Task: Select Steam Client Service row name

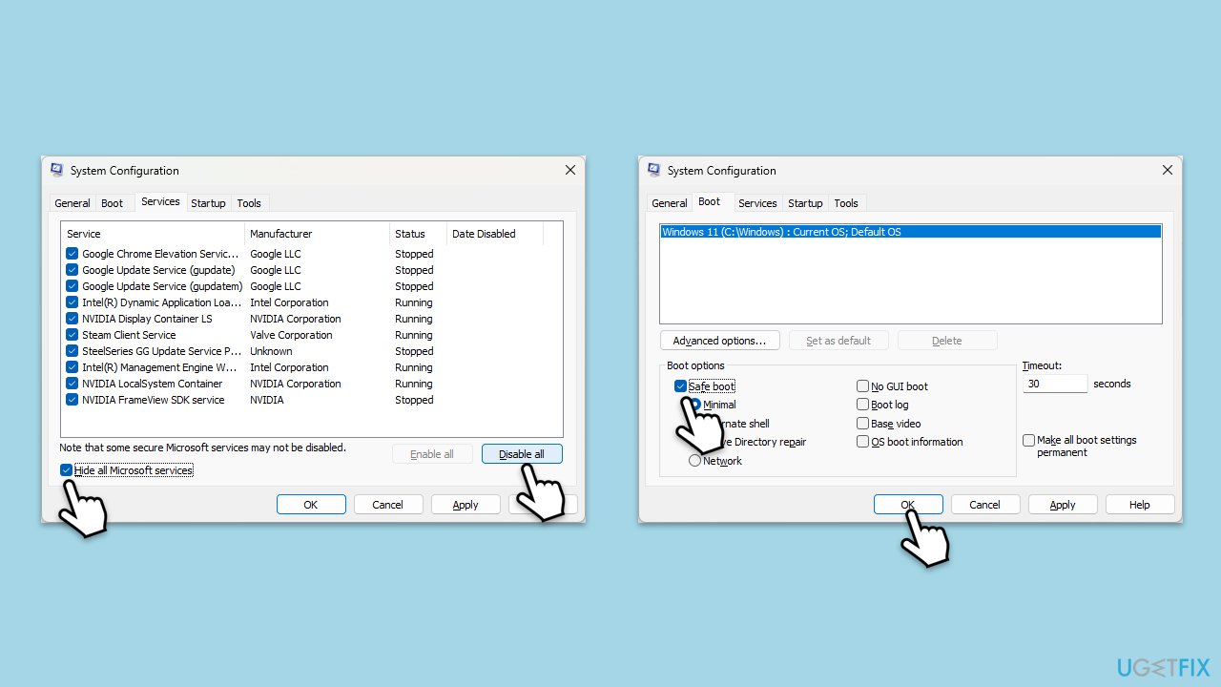Action: pos(129,335)
